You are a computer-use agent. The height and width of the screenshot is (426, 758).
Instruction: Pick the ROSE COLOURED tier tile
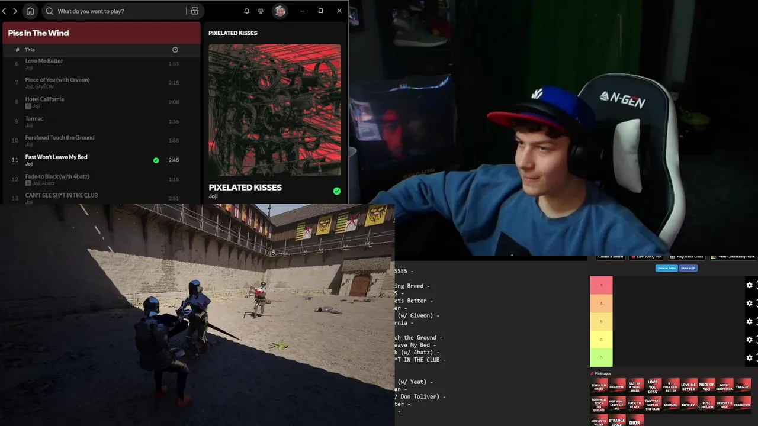[x=706, y=405]
